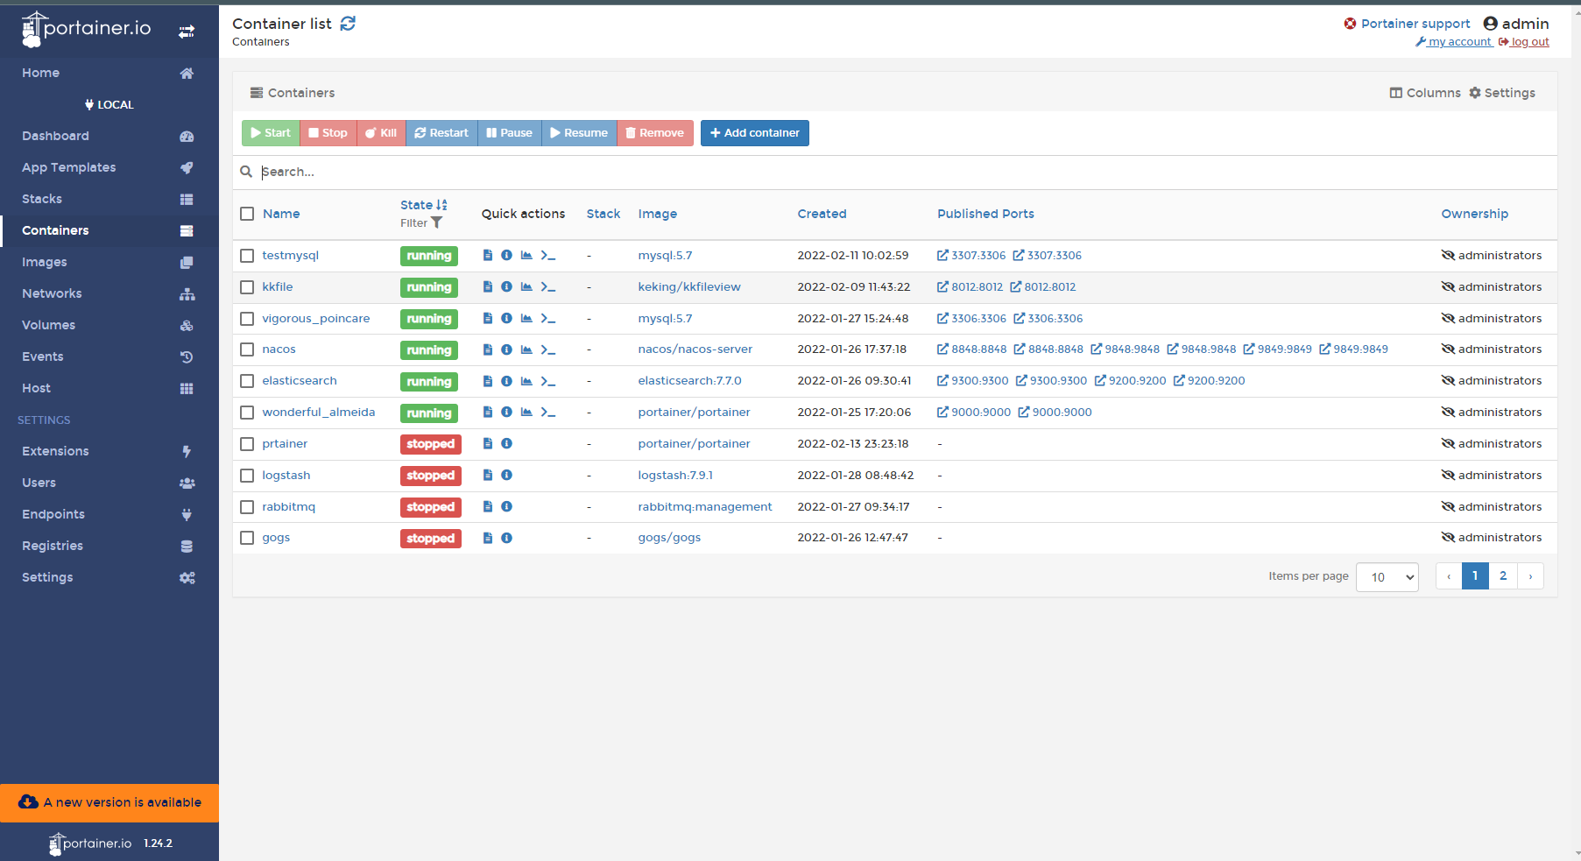Open Images sidebar item
This screenshot has height=861, width=1581.
[109, 262]
